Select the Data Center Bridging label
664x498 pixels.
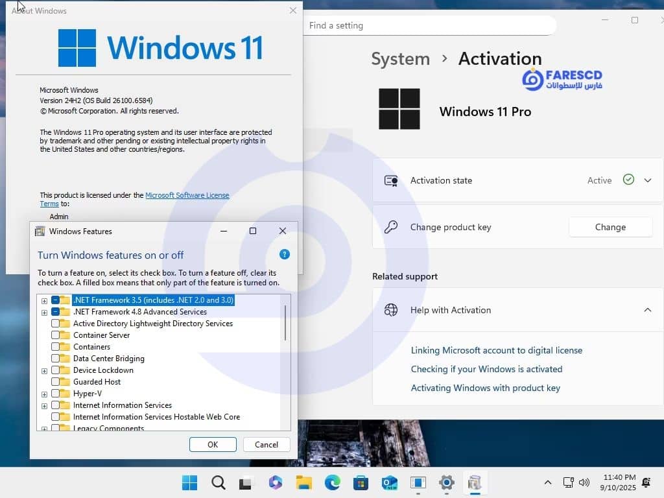[108, 358]
